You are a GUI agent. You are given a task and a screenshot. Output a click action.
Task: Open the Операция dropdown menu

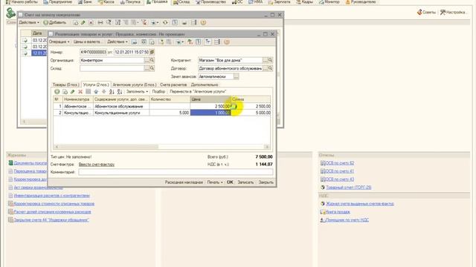point(59,42)
